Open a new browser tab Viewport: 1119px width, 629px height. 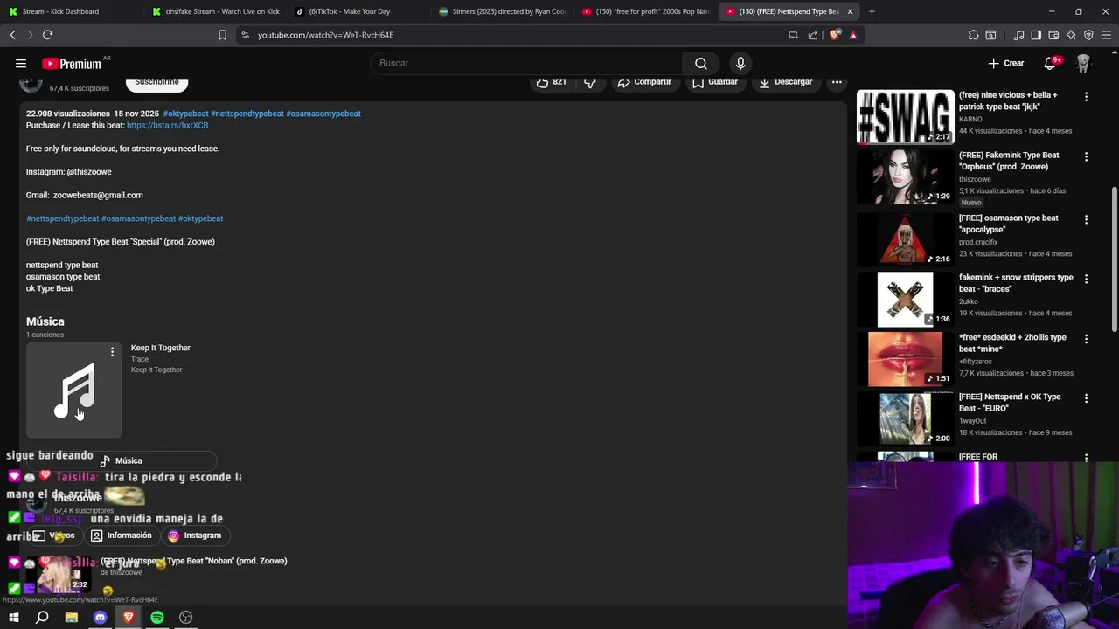(x=872, y=11)
